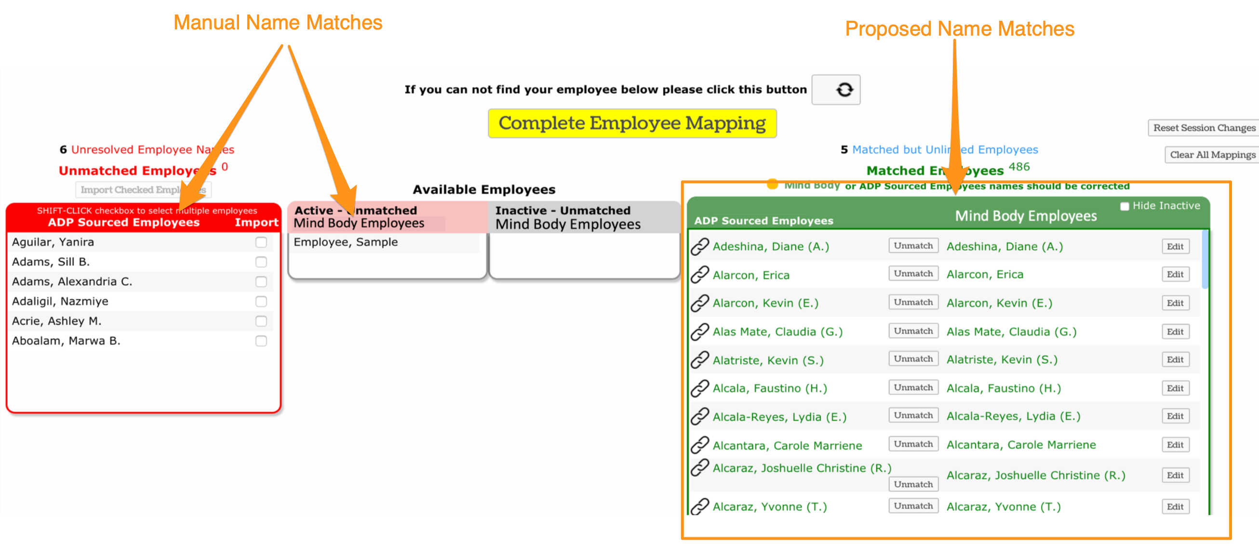The image size is (1259, 560).
Task: Unmatch Alcala-Reyes, Lydia (E.)
Action: pyautogui.click(x=913, y=415)
